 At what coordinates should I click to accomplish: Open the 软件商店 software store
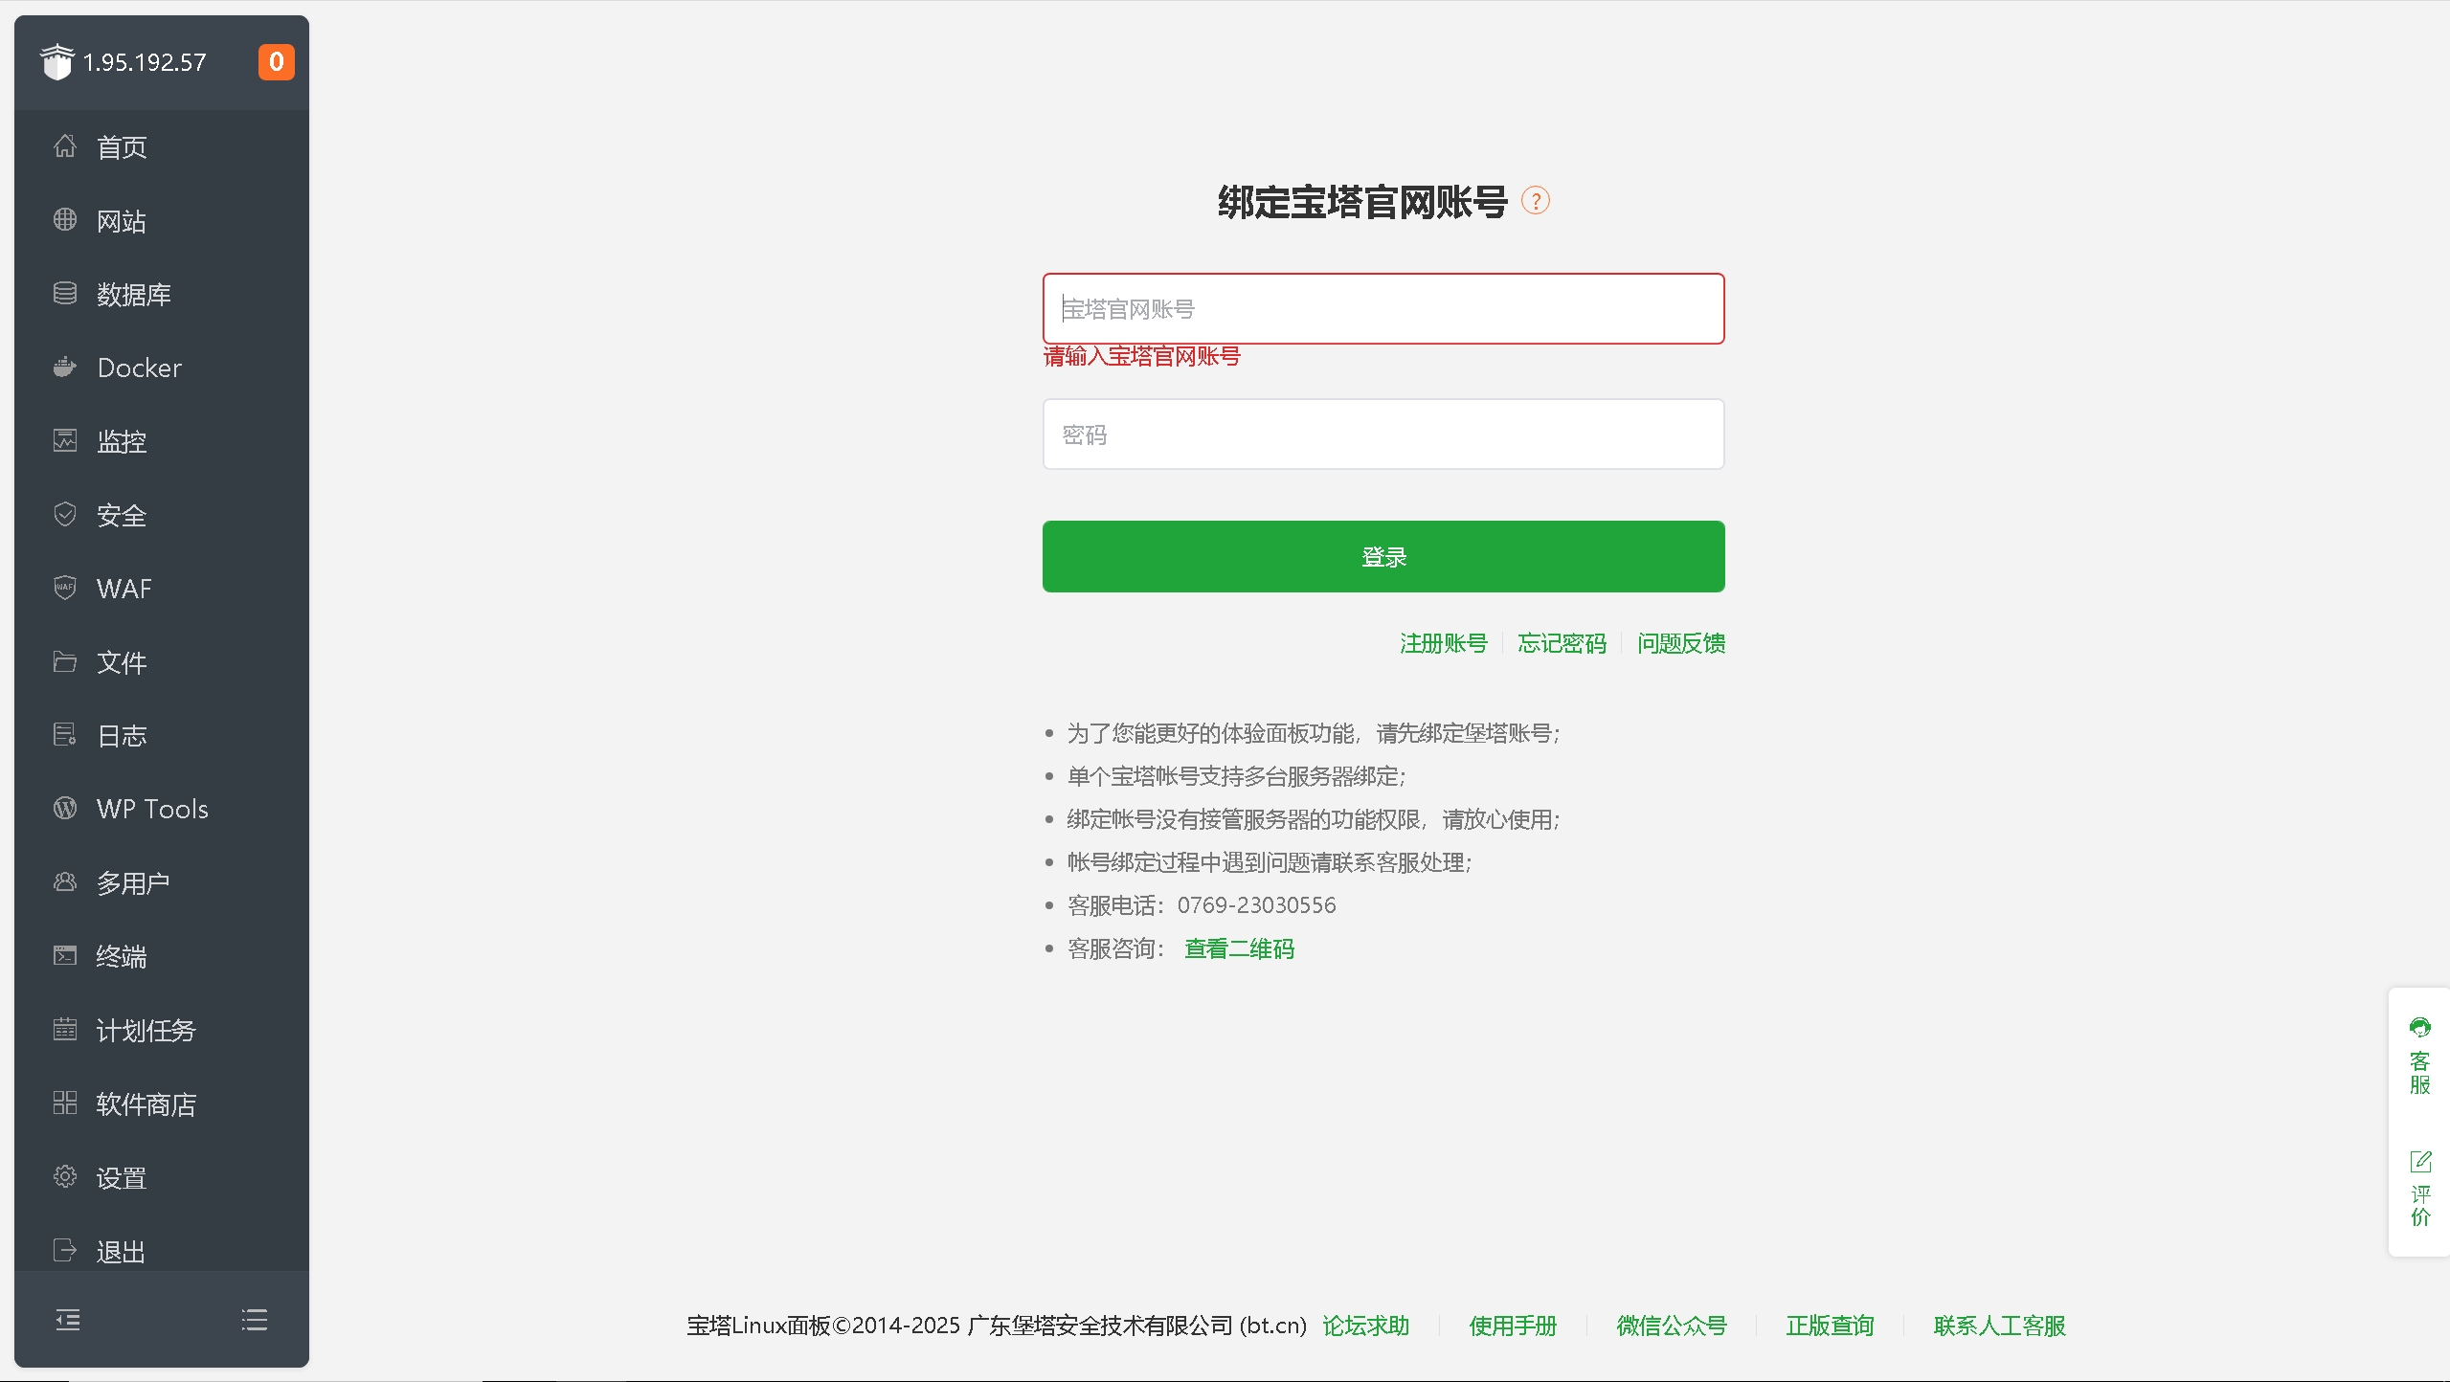[x=146, y=1103]
